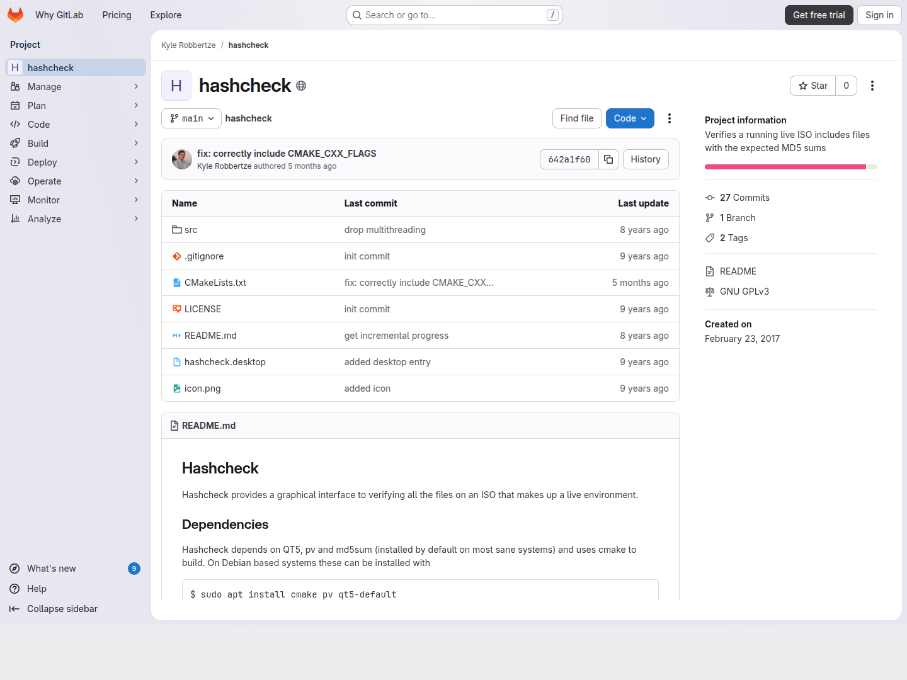Click the Find file button
The width and height of the screenshot is (907, 680).
577,118
